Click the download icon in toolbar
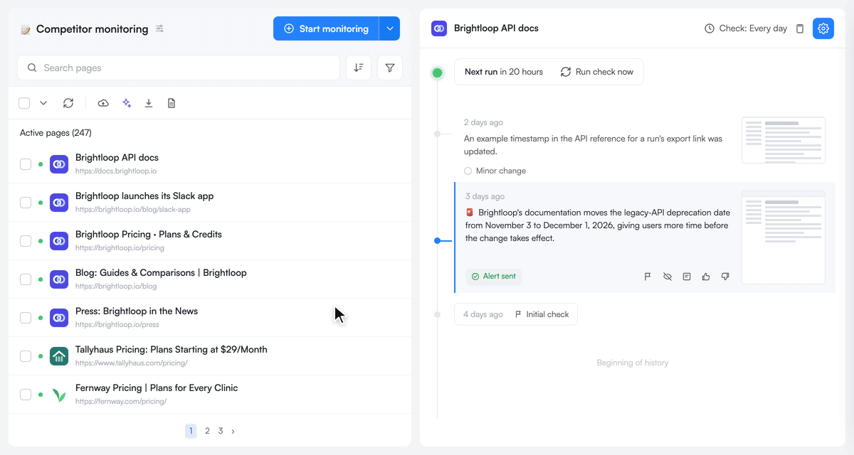This screenshot has height=455, width=854. point(149,103)
